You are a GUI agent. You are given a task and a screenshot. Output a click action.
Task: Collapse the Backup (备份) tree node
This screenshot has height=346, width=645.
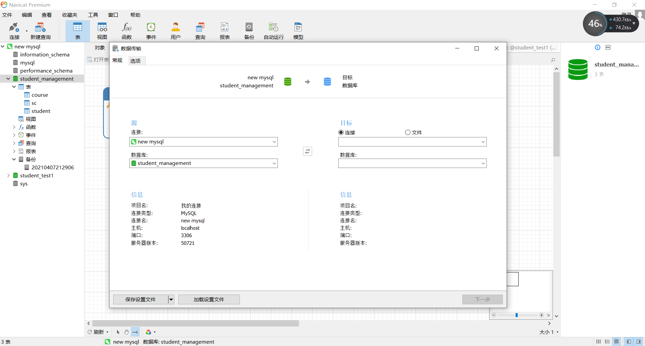tap(14, 159)
